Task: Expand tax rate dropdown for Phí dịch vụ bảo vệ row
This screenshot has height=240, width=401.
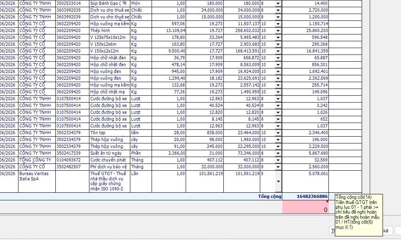Action: (278, 167)
